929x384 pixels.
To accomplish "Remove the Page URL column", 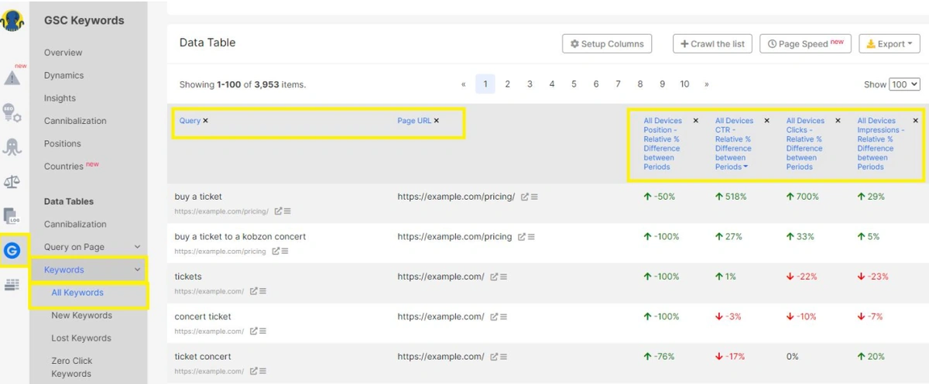I will point(437,121).
